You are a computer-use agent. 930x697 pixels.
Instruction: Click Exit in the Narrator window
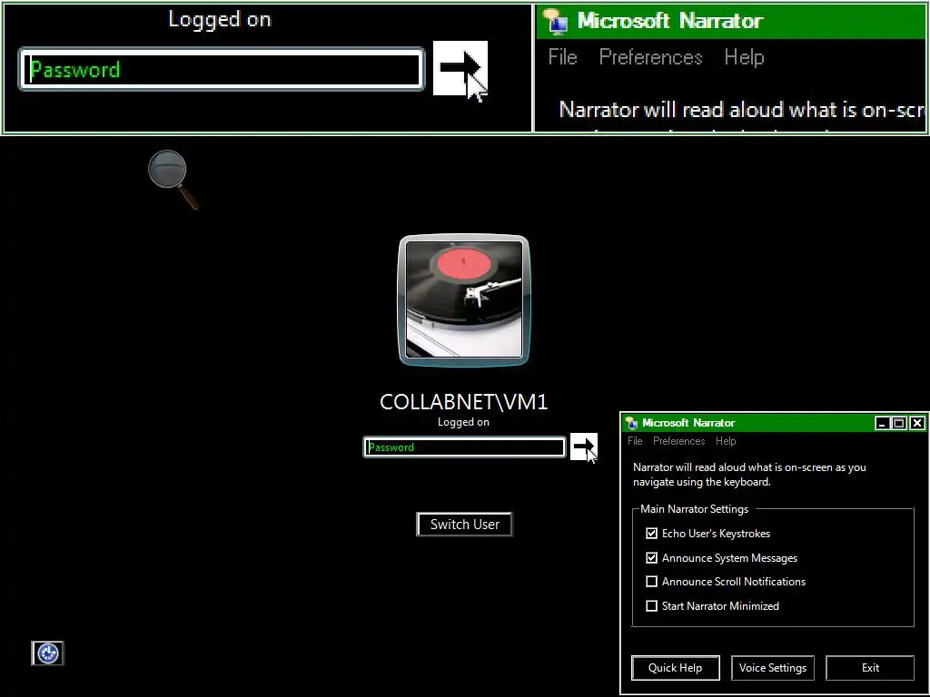(x=870, y=668)
